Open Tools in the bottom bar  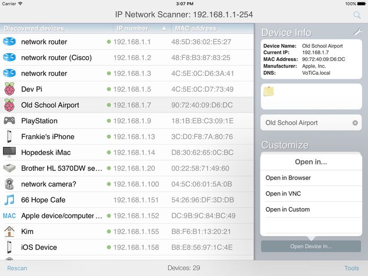tap(352, 268)
